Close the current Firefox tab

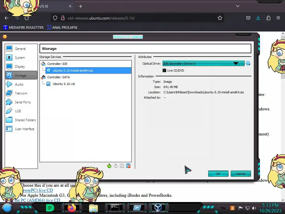[70, 6]
